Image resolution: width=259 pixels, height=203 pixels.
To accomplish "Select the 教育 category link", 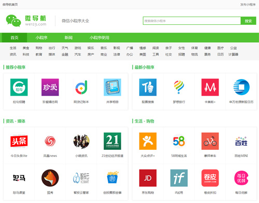I will click(39, 54).
